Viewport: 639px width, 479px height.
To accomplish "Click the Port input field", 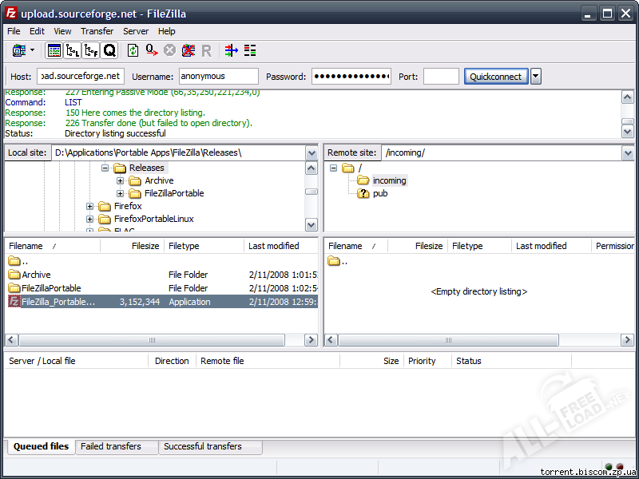I will tap(441, 77).
